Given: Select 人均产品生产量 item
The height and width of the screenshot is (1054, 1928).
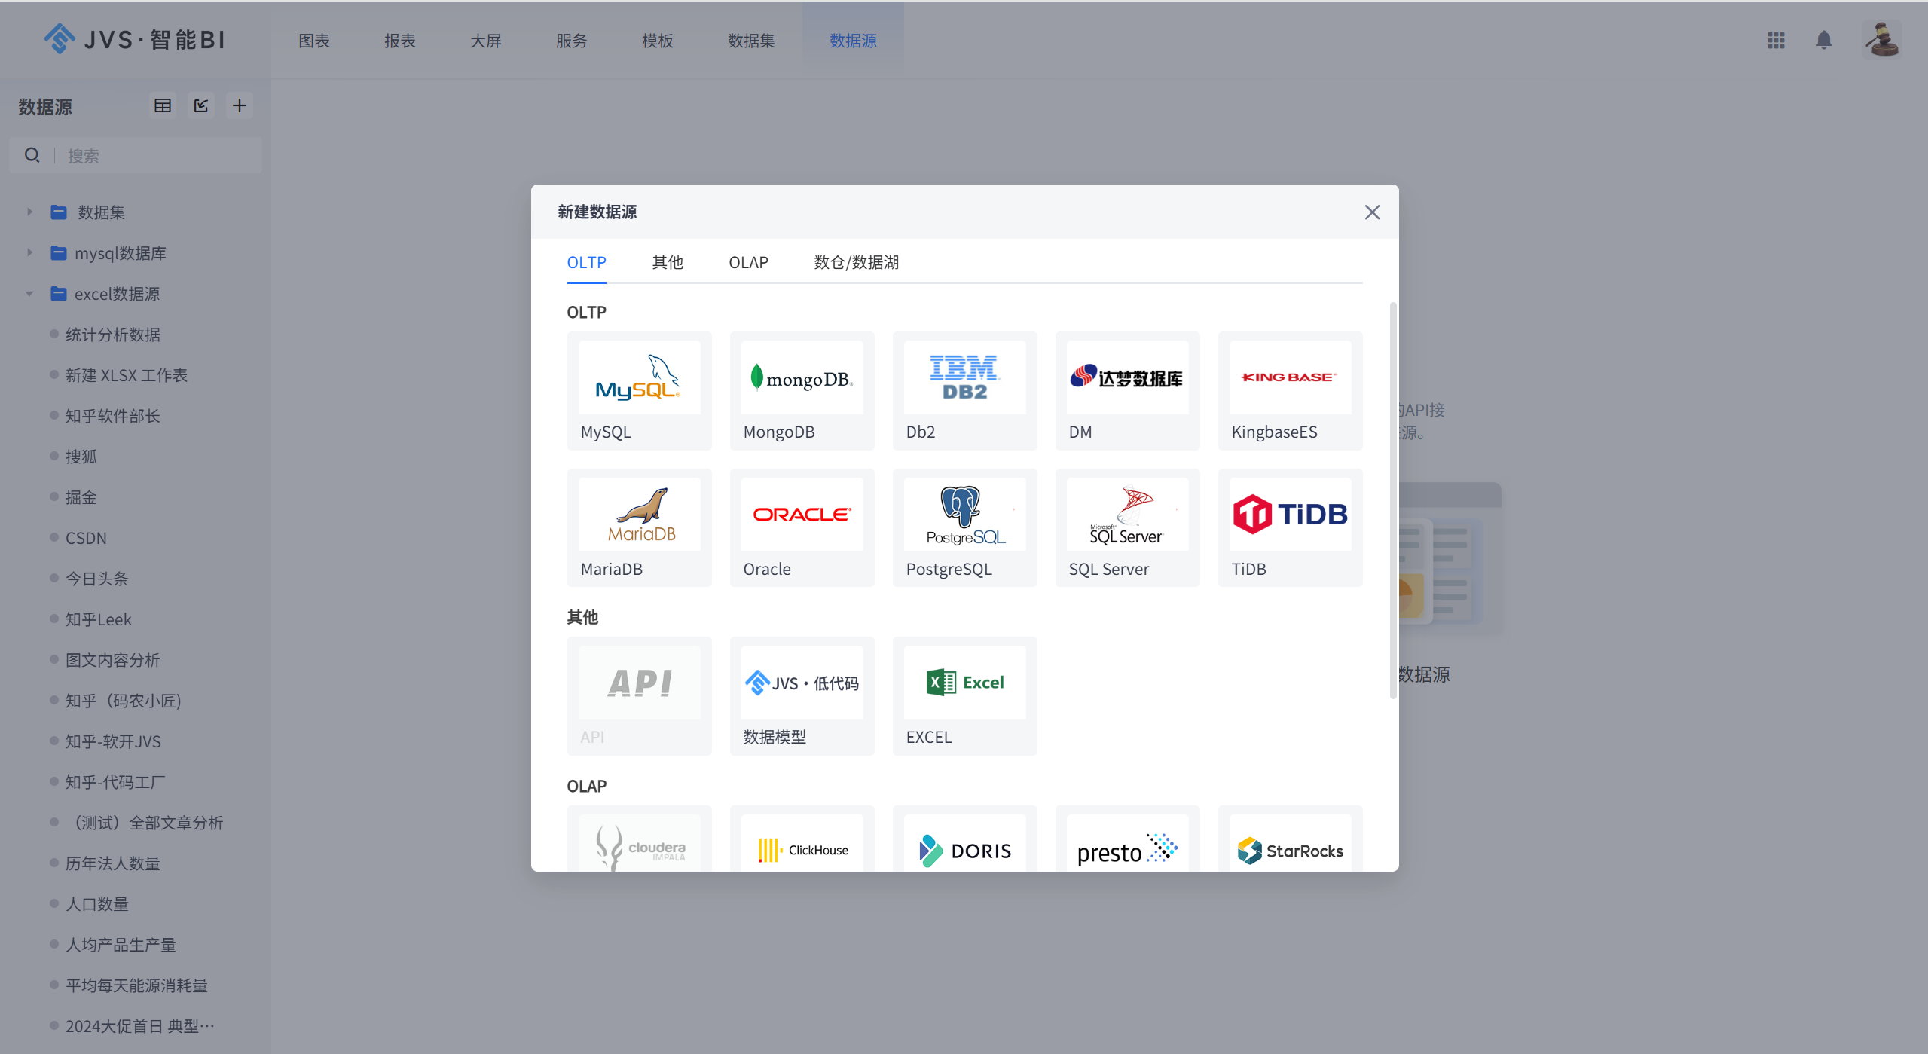Looking at the screenshot, I should [121, 945].
